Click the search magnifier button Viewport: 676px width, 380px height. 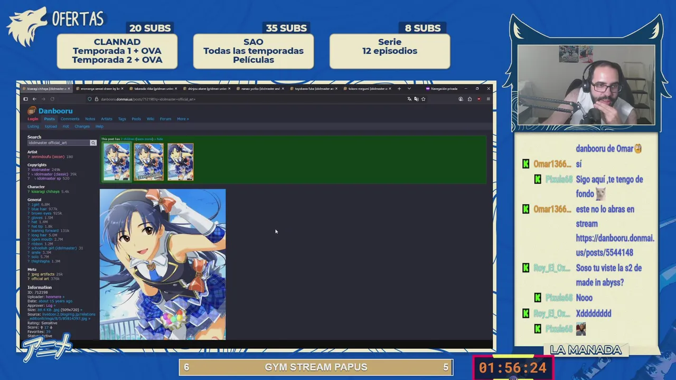tap(93, 143)
